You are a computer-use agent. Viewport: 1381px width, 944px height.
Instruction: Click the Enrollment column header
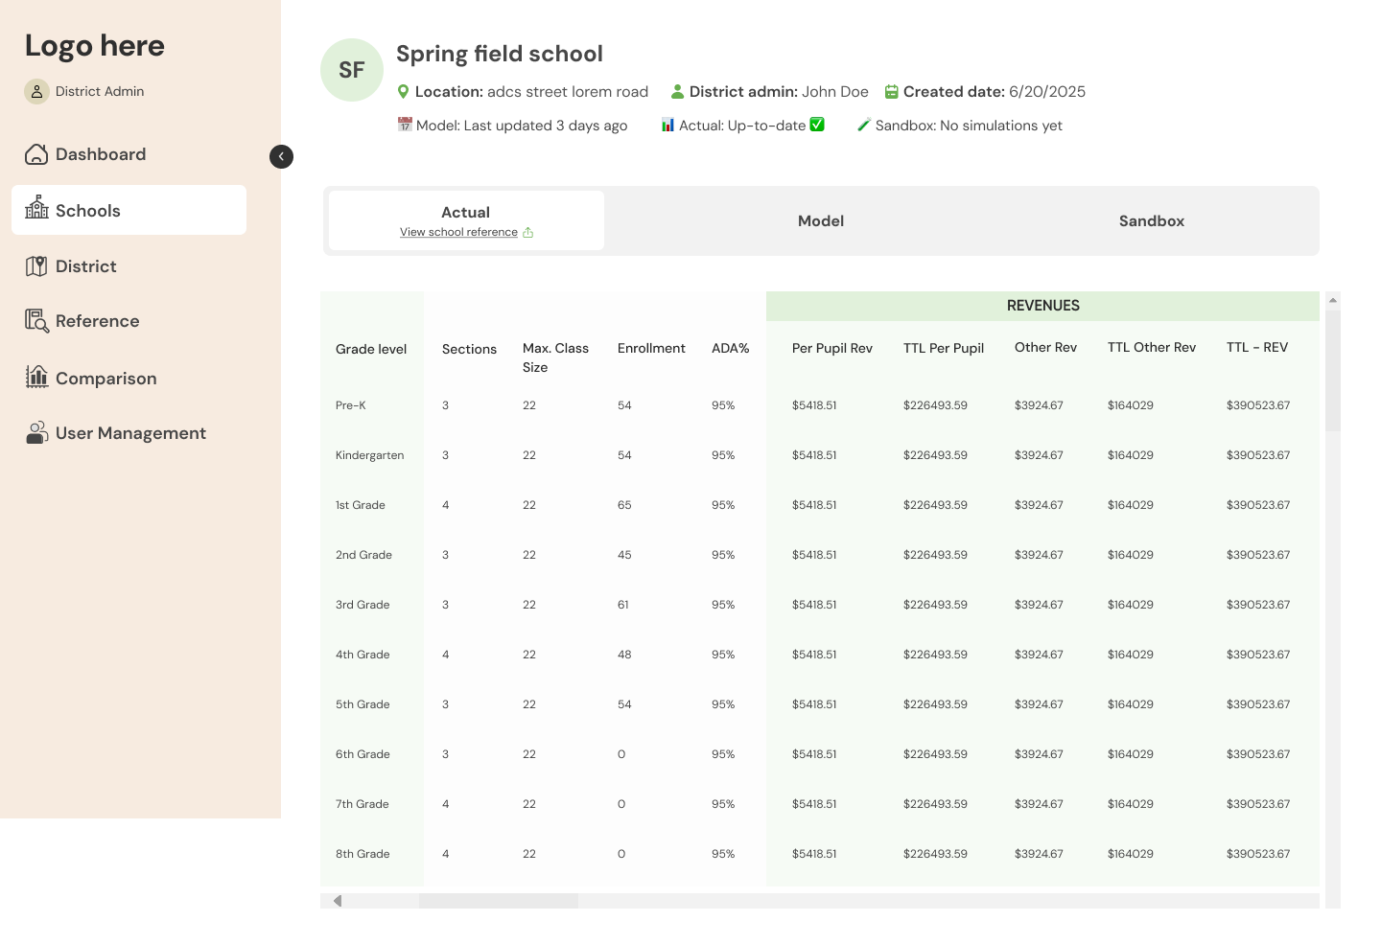click(651, 348)
